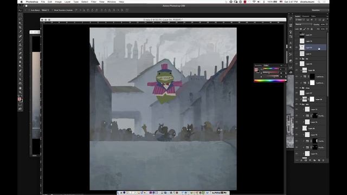Open the Layer menu
This screenshot has height=195, width=347.
67,2
